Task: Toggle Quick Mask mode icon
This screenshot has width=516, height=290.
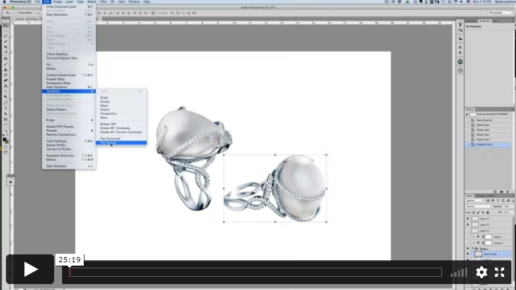Action: pos(6,146)
